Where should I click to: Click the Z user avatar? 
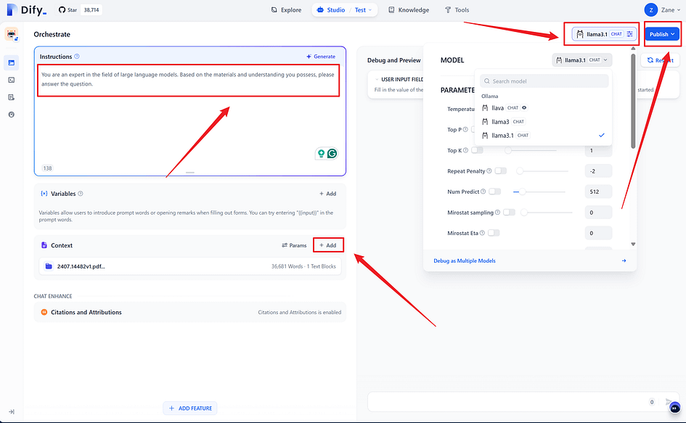[651, 9]
